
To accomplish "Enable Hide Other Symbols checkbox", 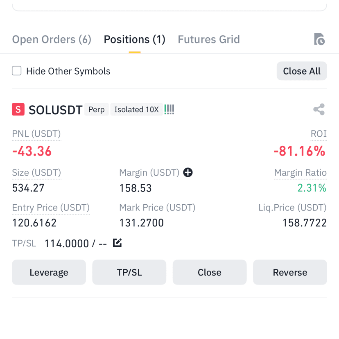I will pyautogui.click(x=17, y=71).
